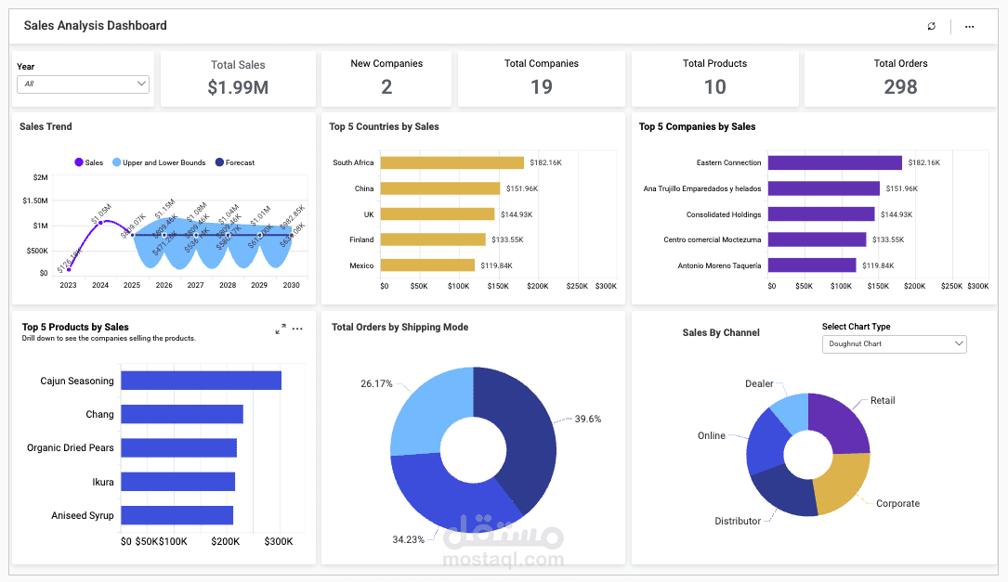Click the $119.84K label beside Mexico
Viewport: 1008px width, 582px height.
coord(496,265)
